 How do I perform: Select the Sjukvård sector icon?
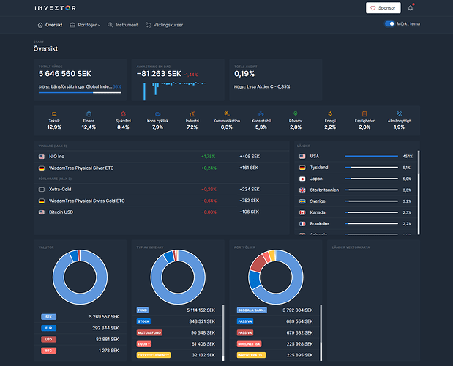(x=123, y=113)
